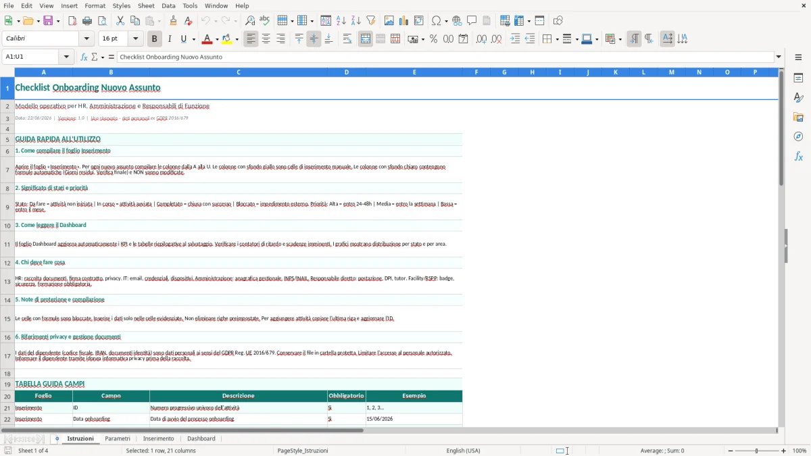Viewport: 811px width, 456px height.
Task: Open the sidebar Styles icon
Action: coord(798,97)
